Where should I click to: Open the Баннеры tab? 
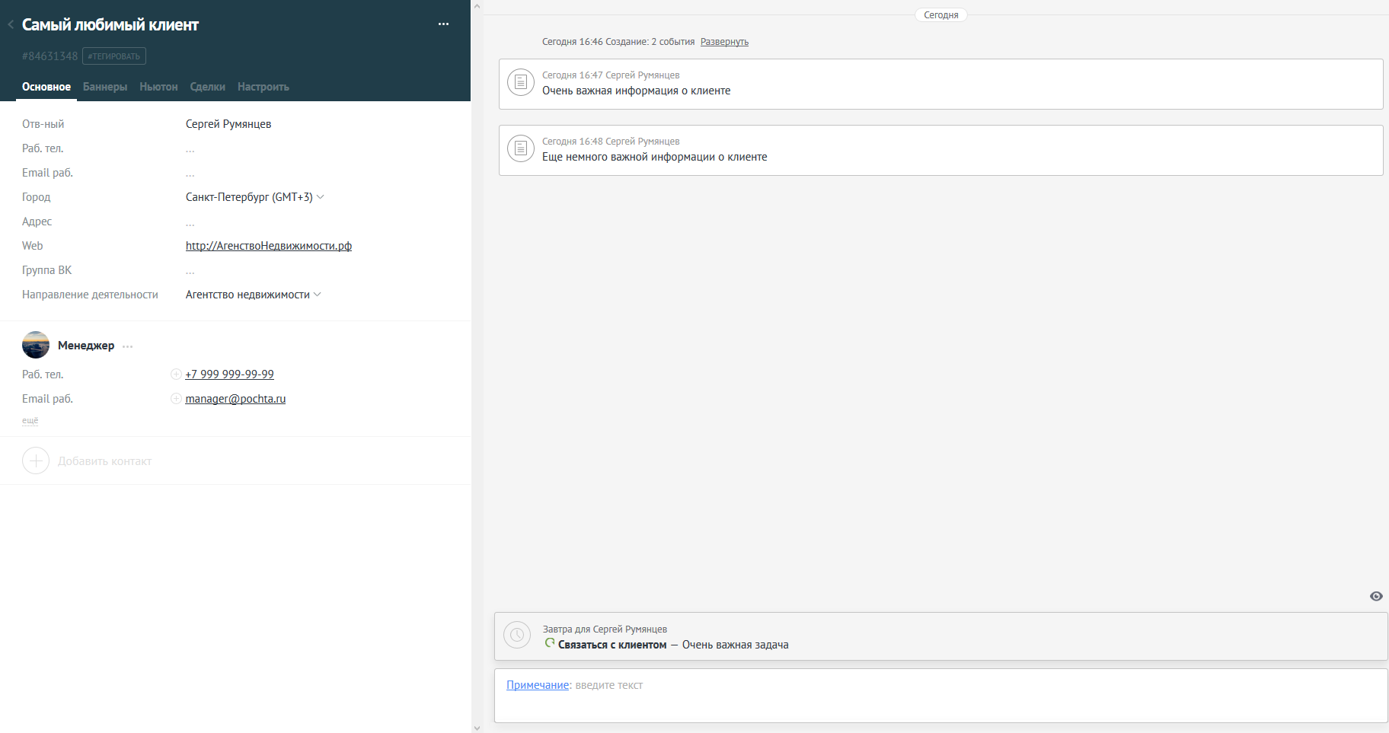(105, 87)
